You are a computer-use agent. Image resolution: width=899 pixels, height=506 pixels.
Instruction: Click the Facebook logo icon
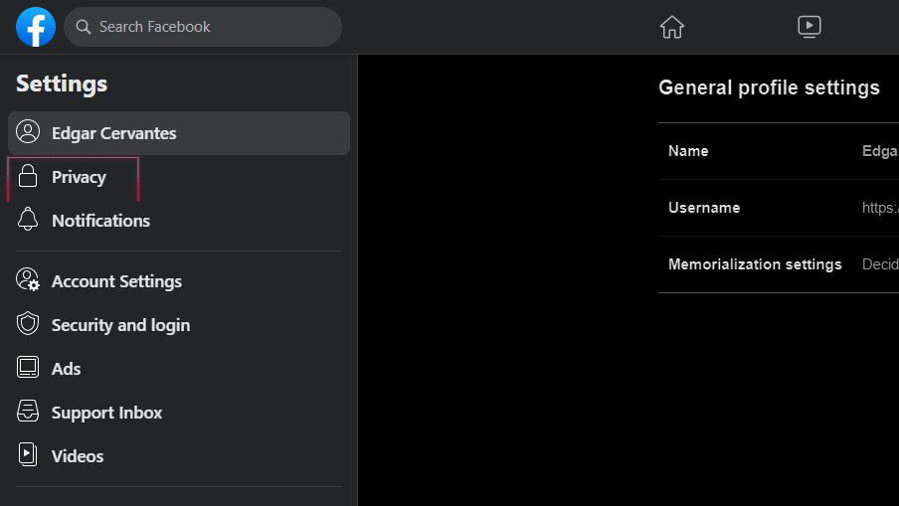point(36,27)
